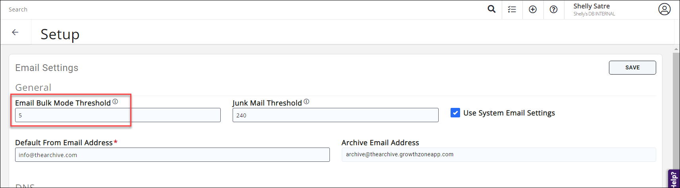Click the Default From Email Address field
Image resolution: width=680 pixels, height=188 pixels.
tap(172, 155)
